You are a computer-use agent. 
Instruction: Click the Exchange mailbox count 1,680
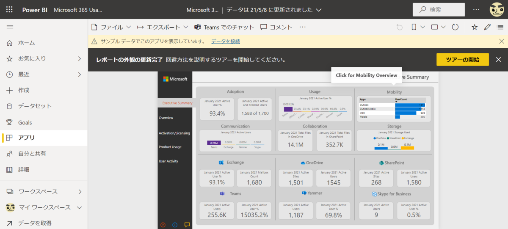[x=254, y=182]
